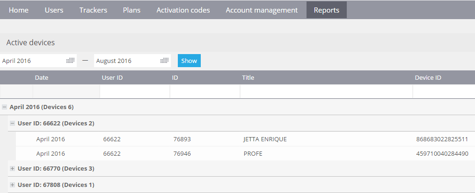Collapse User ID: 66622 group

(x=13, y=124)
